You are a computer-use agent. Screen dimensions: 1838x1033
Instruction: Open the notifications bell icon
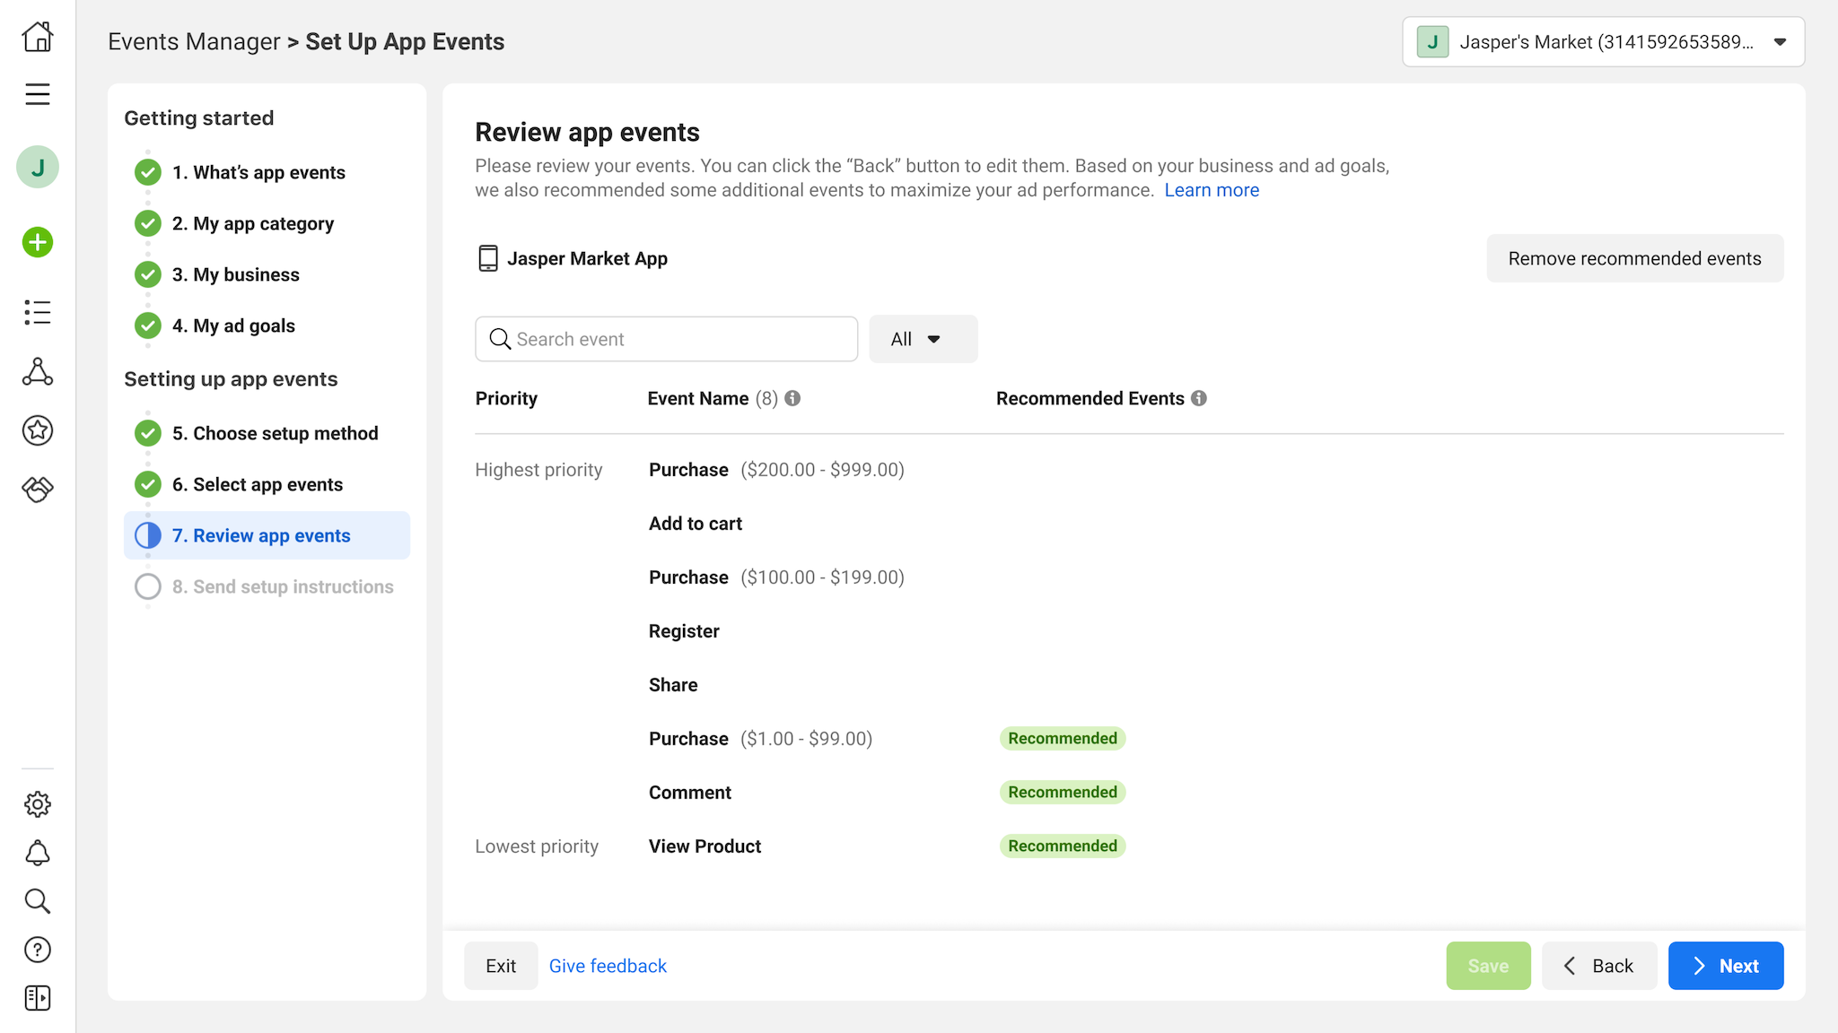[38, 853]
